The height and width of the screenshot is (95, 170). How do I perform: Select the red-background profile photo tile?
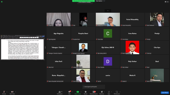[x=132, y=47]
